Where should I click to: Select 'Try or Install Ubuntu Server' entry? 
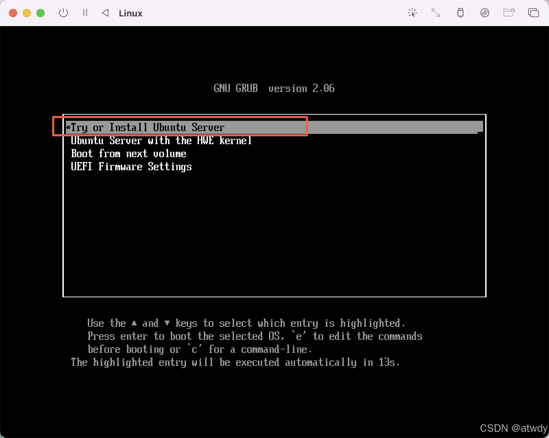point(274,127)
